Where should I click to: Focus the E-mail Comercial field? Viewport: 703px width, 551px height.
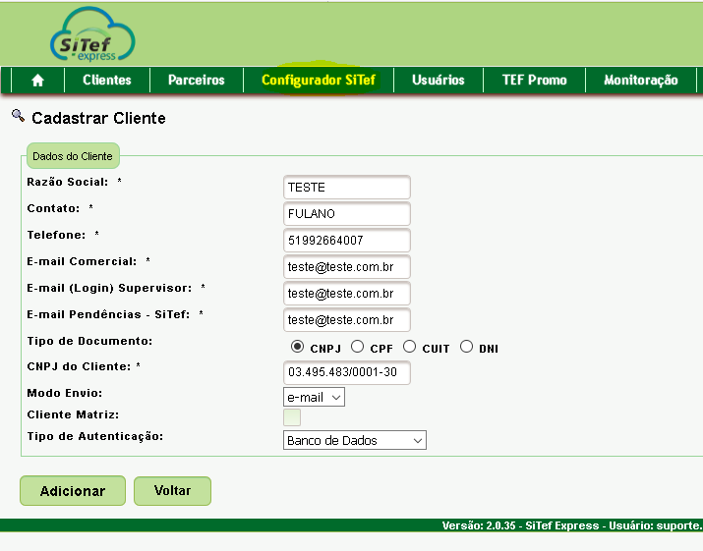pyautogui.click(x=347, y=267)
